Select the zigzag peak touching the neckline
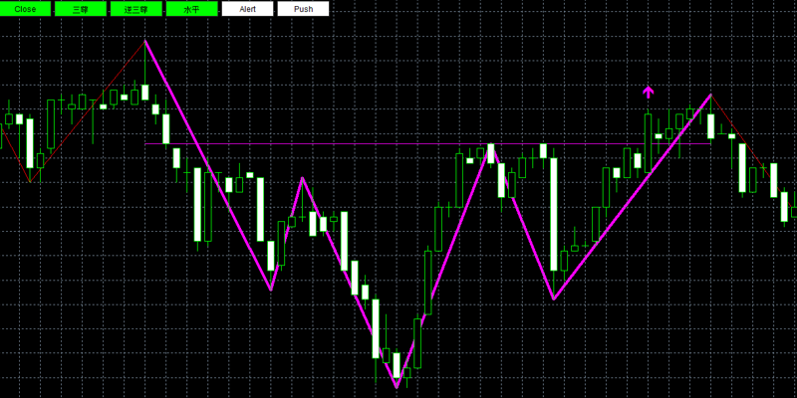 (x=490, y=145)
